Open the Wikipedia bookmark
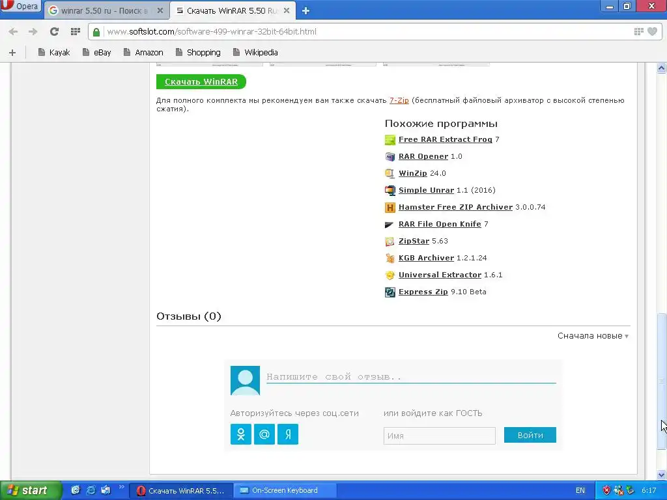The height and width of the screenshot is (500, 667). 255,52
